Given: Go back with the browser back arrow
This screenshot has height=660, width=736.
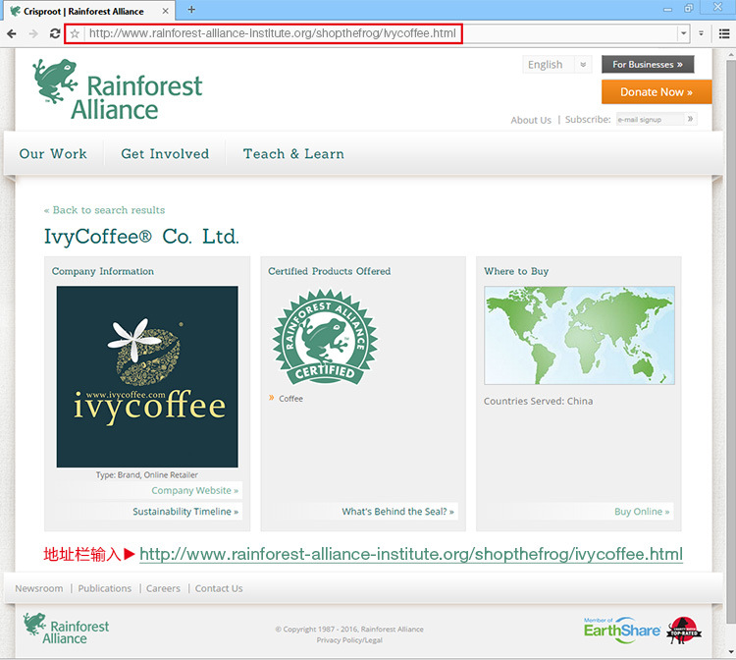Looking at the screenshot, I should pos(12,33).
